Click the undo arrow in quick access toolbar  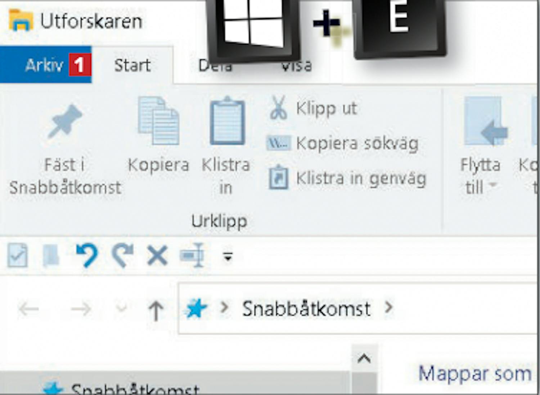87,255
